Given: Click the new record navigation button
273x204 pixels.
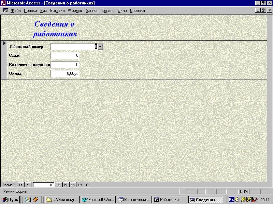Looking at the screenshot, I should click(73, 185).
